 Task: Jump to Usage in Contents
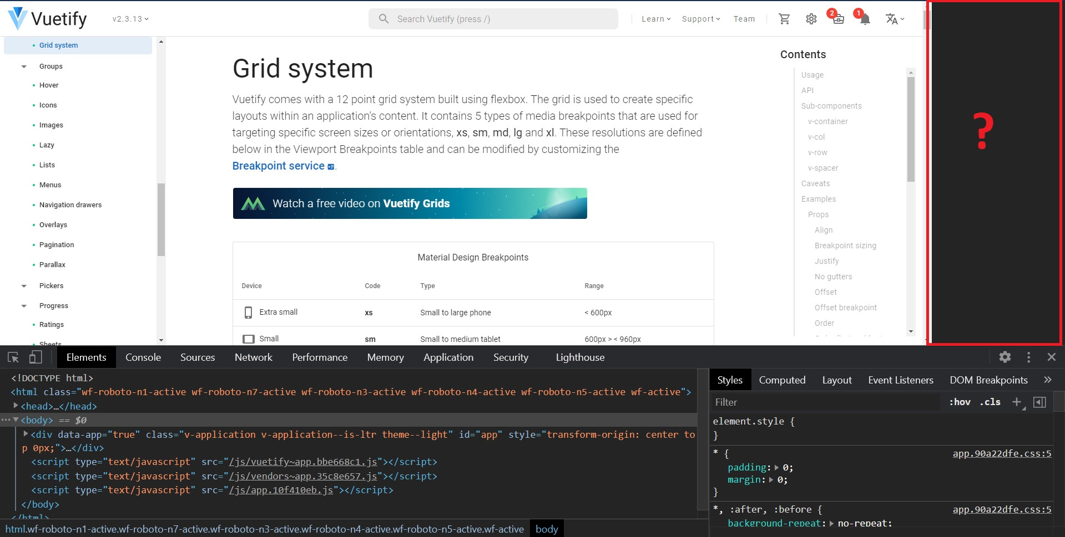(x=812, y=75)
